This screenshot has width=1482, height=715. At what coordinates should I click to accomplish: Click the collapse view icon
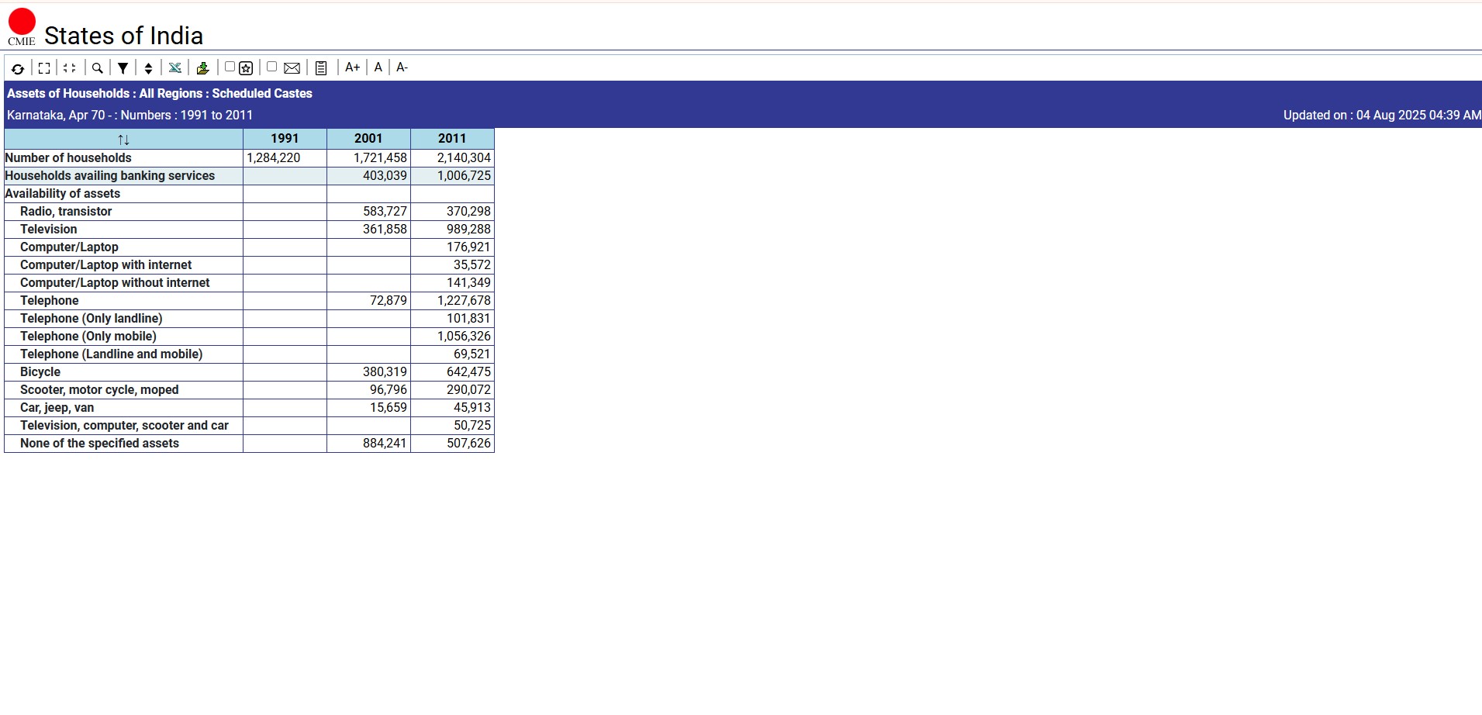(70, 68)
